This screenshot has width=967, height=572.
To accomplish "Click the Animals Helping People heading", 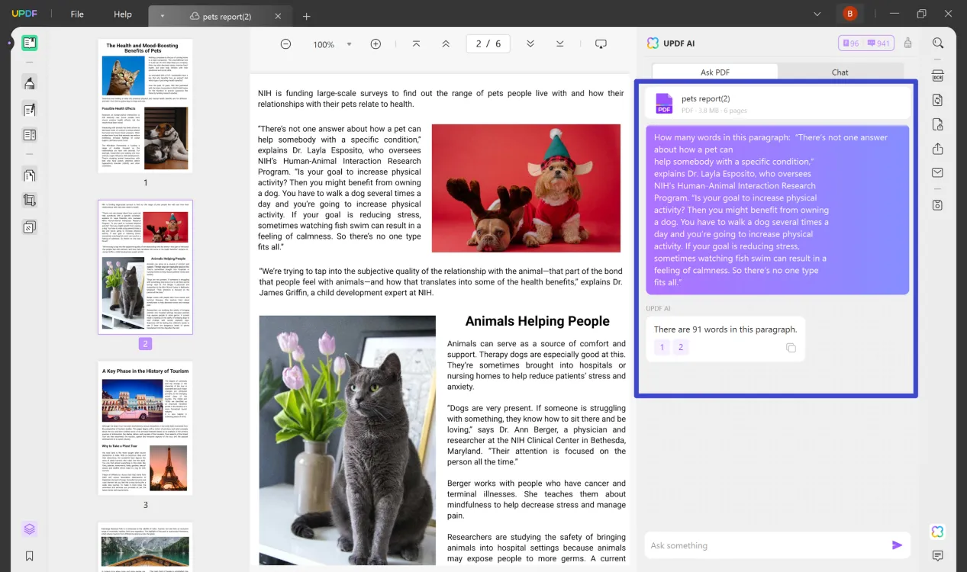I will (x=537, y=321).
